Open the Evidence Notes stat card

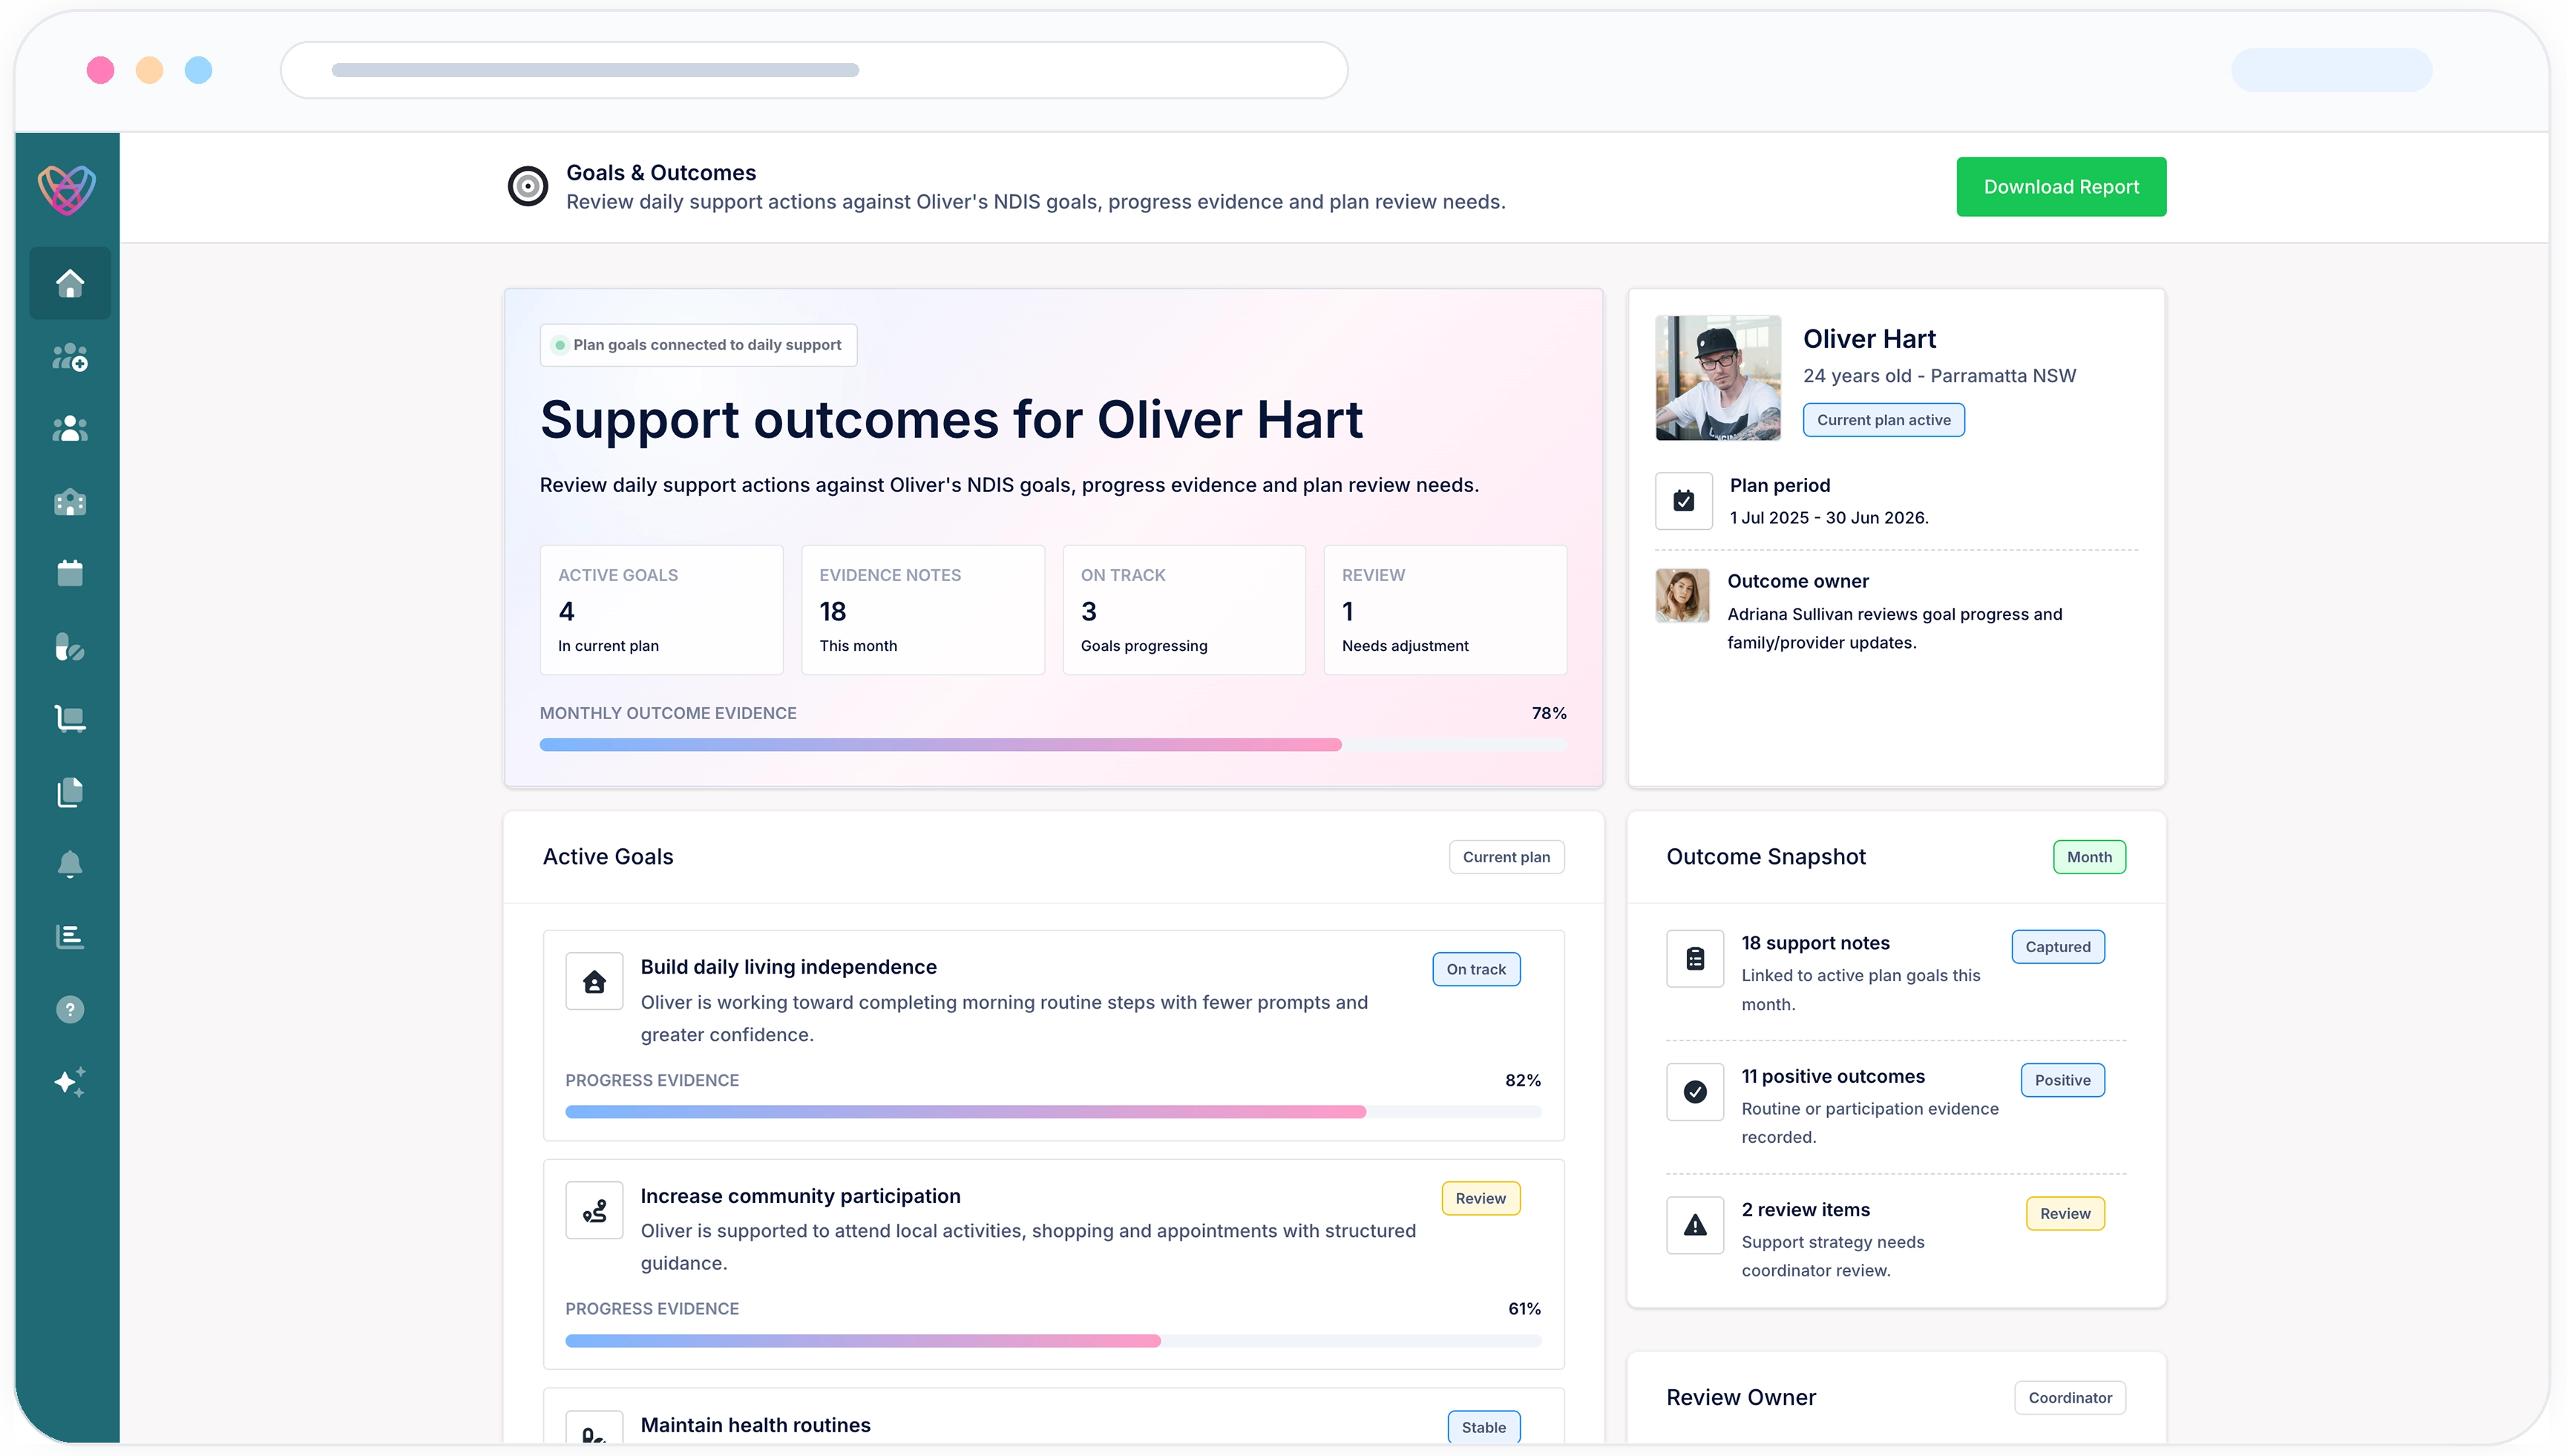click(x=923, y=610)
